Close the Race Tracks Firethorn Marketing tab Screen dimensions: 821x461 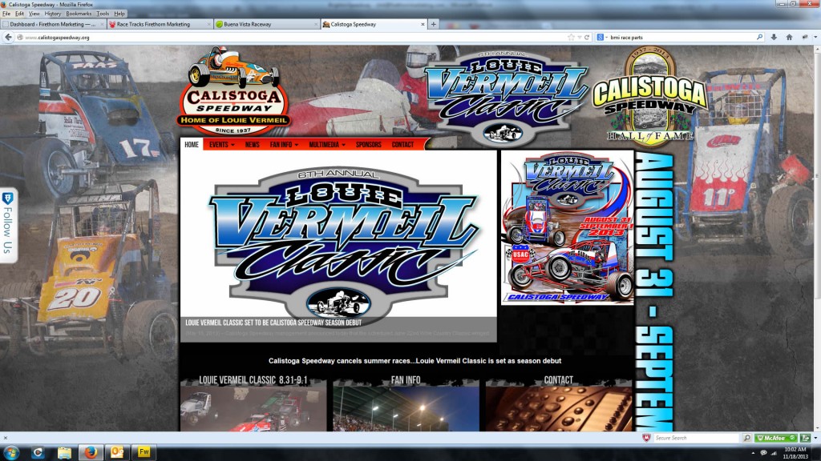pos(209,24)
